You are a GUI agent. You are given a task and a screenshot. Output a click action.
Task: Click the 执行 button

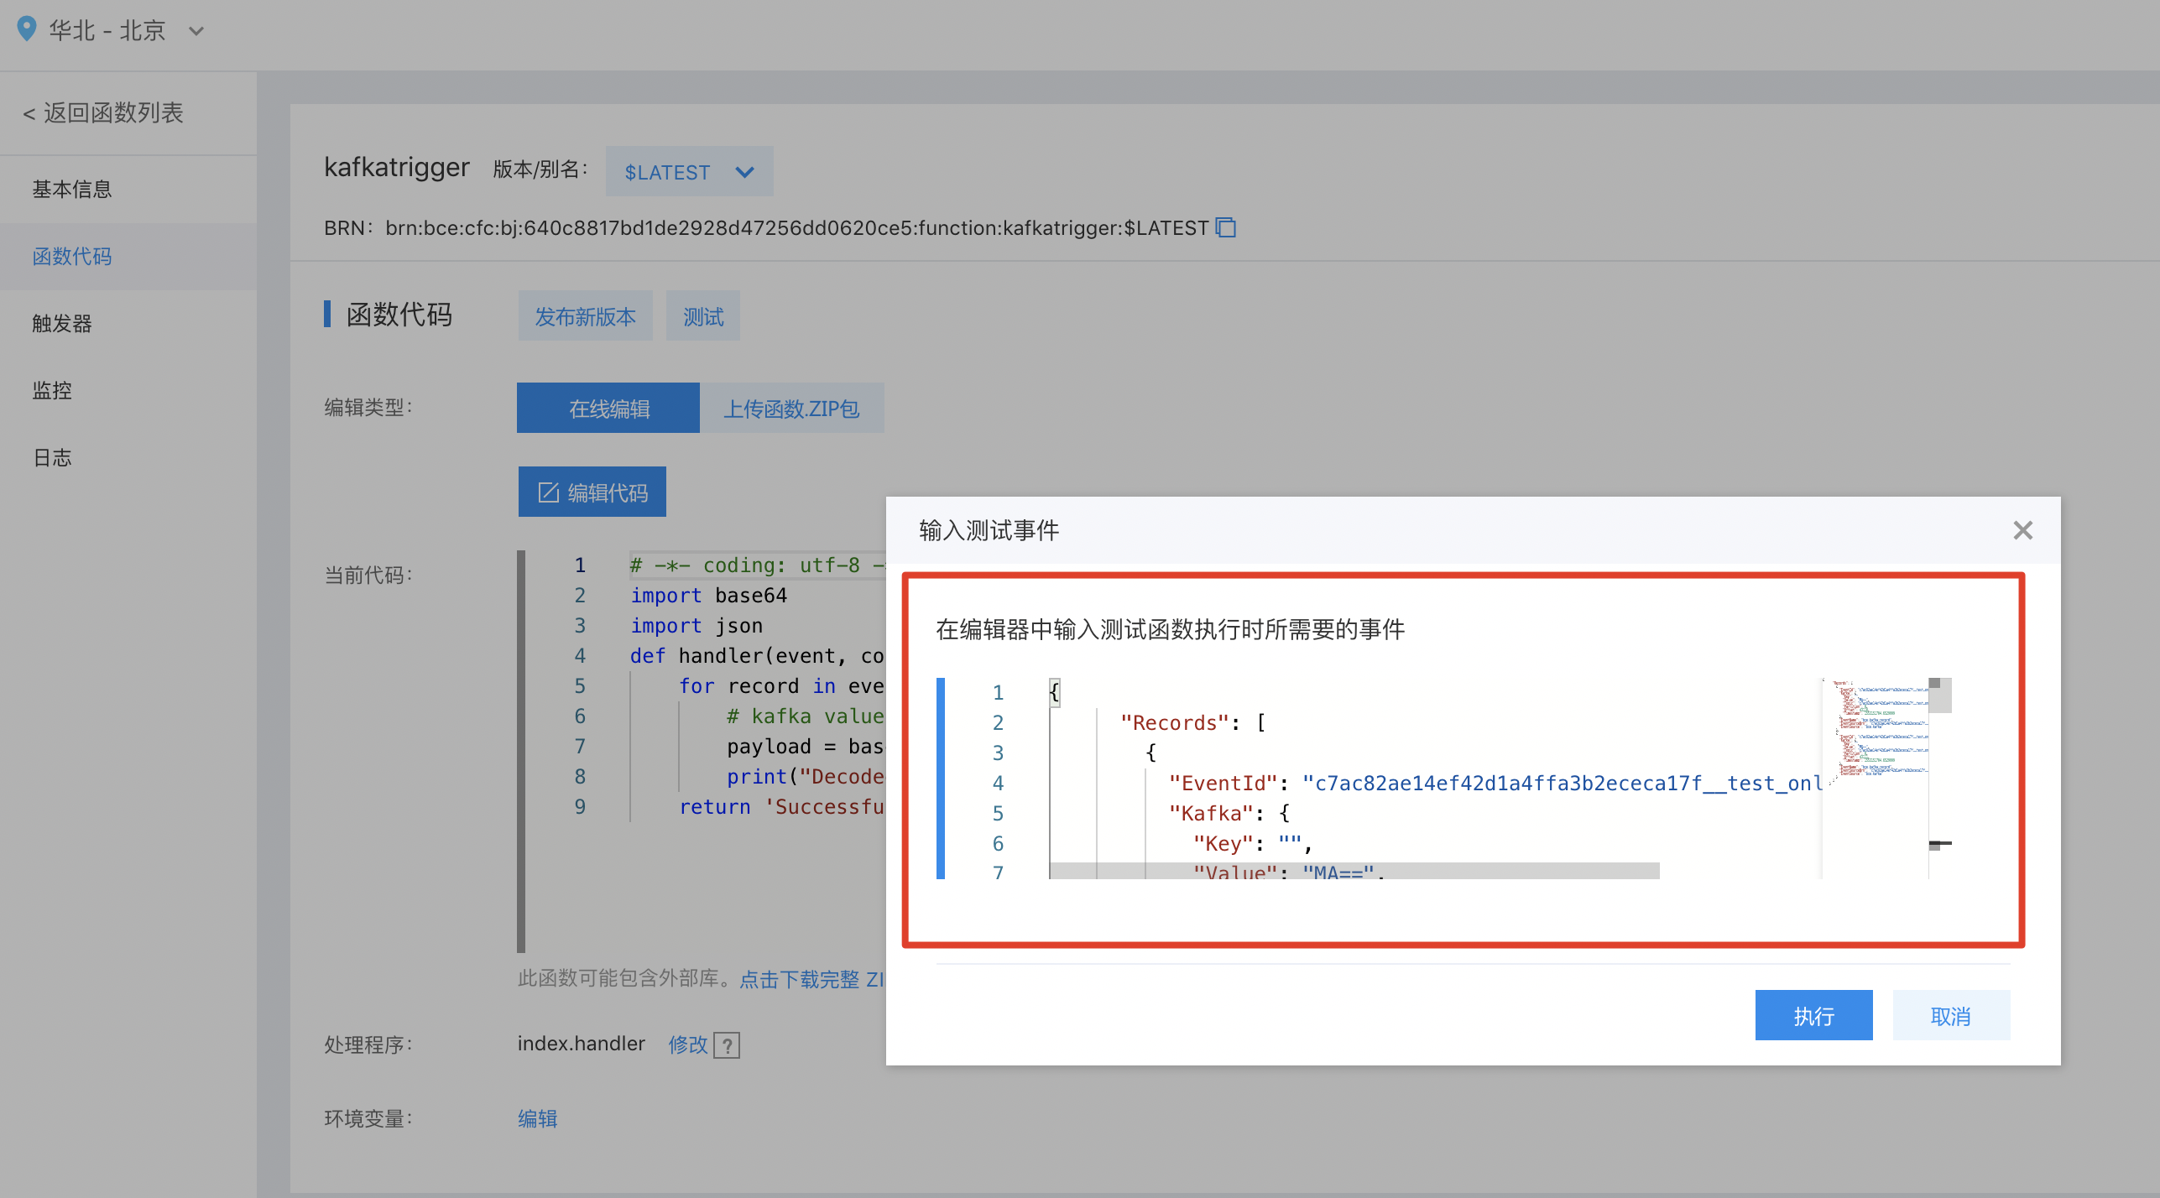click(x=1813, y=1015)
